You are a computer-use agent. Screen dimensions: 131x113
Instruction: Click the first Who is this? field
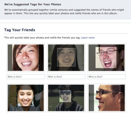(26, 77)
